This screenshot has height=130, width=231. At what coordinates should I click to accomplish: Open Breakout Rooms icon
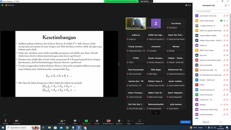[x=108, y=121]
